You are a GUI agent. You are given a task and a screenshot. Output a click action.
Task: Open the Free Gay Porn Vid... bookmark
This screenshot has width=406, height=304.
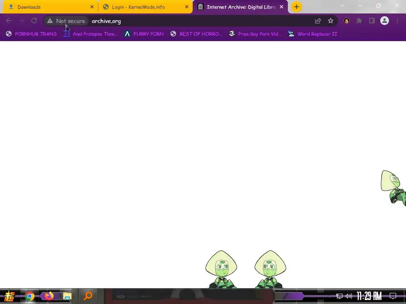pos(255,34)
